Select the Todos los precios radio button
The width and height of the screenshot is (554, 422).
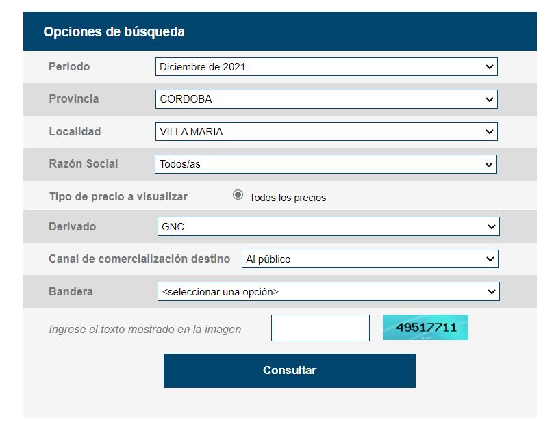pos(238,196)
